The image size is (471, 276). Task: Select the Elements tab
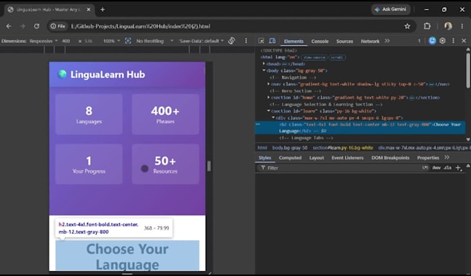click(294, 42)
